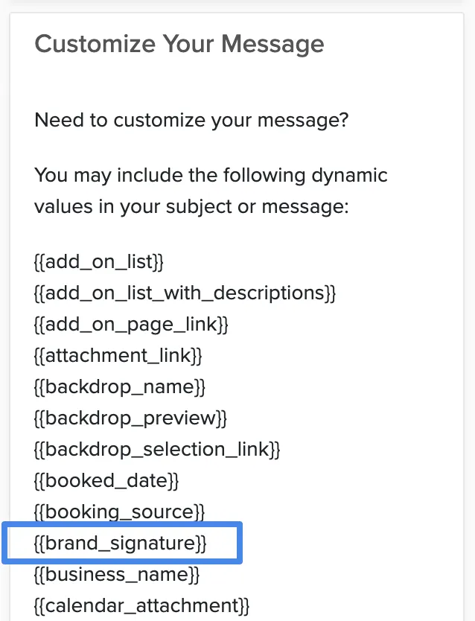
Task: Click the {{booked_date}} variable
Action: pos(107,481)
